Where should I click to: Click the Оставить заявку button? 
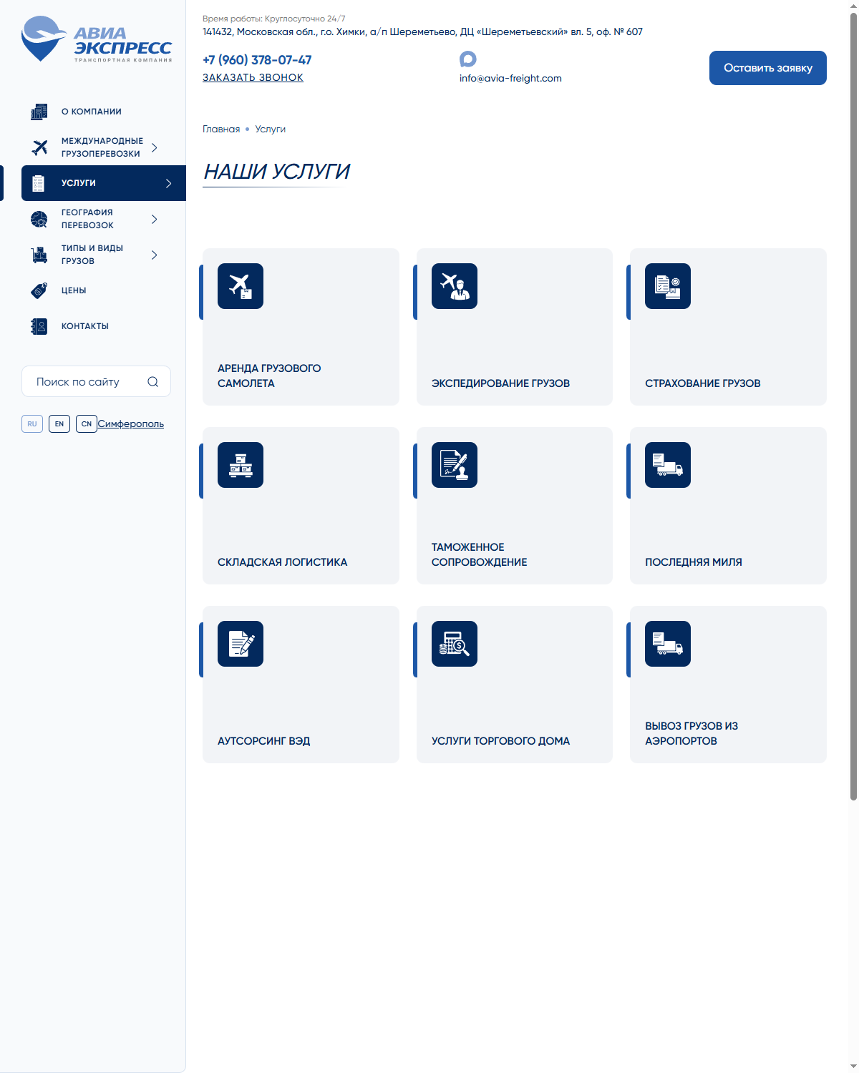pos(768,68)
